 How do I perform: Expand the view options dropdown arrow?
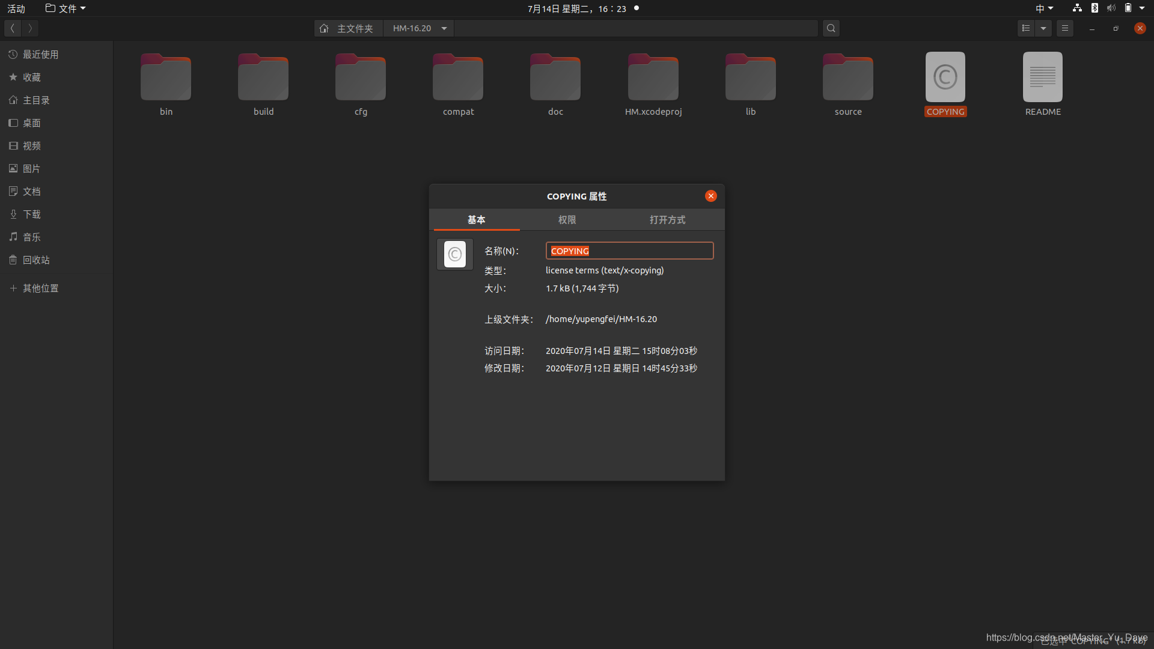1043,28
